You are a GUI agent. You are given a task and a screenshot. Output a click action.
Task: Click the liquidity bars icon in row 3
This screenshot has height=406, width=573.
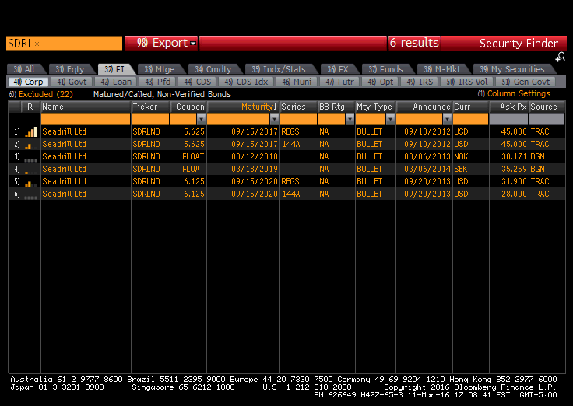coord(30,159)
